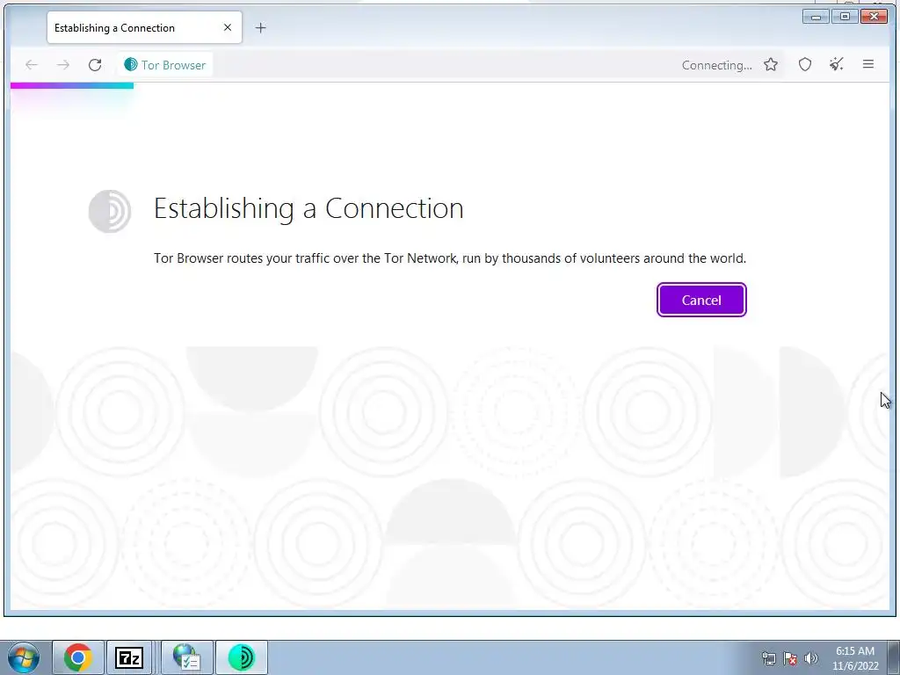Close the Tor Browser window
Image resolution: width=900 pixels, height=675 pixels.
coord(875,16)
